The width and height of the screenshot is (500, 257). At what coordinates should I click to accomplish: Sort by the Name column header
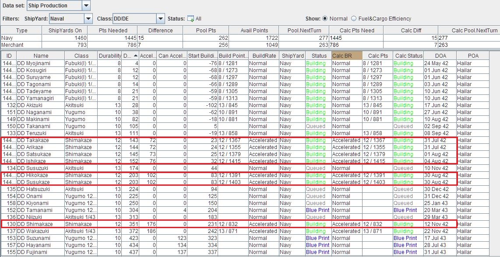pyautogui.click(x=41, y=56)
